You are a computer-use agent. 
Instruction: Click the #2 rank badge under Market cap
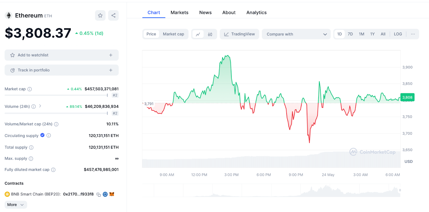pos(115,95)
